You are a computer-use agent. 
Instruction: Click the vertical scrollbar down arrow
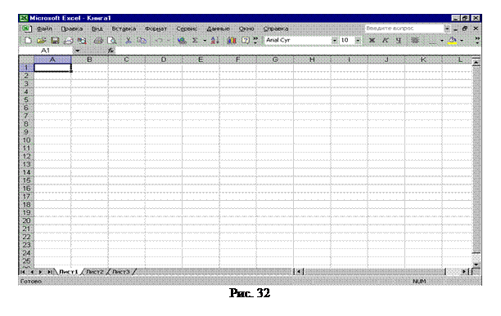coord(476,265)
